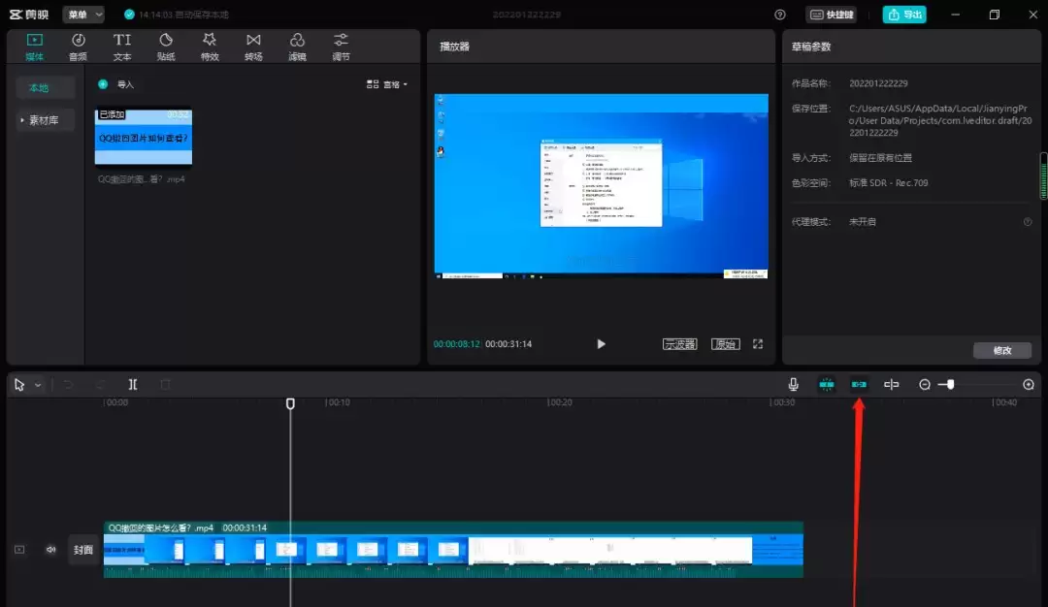Open the 滤镜 (Filters) panel

[297, 46]
